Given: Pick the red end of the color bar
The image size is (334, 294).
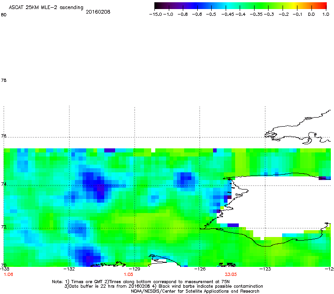Looking at the screenshot, I should (323, 6).
